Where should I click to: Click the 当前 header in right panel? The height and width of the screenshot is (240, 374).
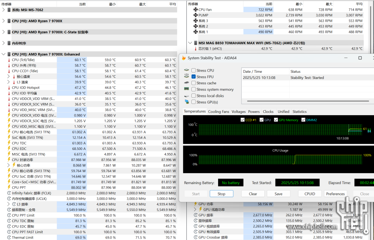[269, 4]
